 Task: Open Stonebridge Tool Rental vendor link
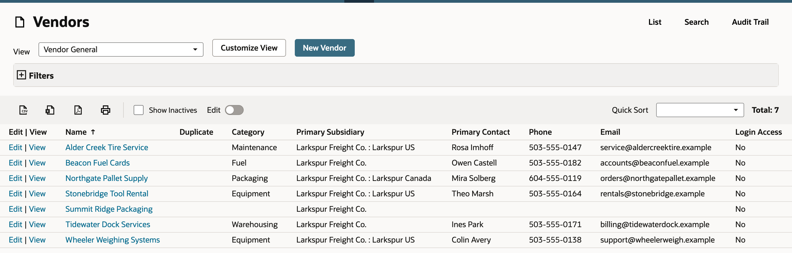[x=107, y=194]
